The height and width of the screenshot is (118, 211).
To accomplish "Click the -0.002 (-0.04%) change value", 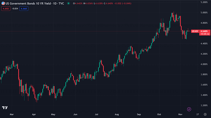I will [x=123, y=4].
